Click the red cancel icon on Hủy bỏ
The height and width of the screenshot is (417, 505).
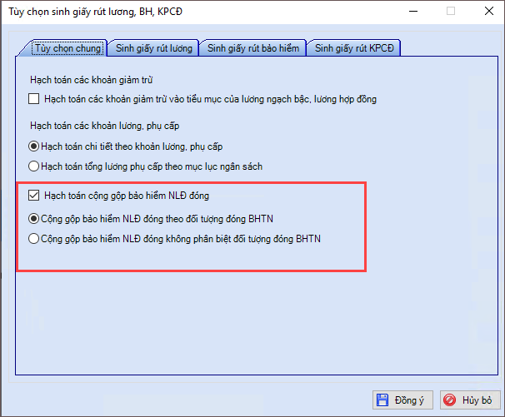[x=450, y=400]
